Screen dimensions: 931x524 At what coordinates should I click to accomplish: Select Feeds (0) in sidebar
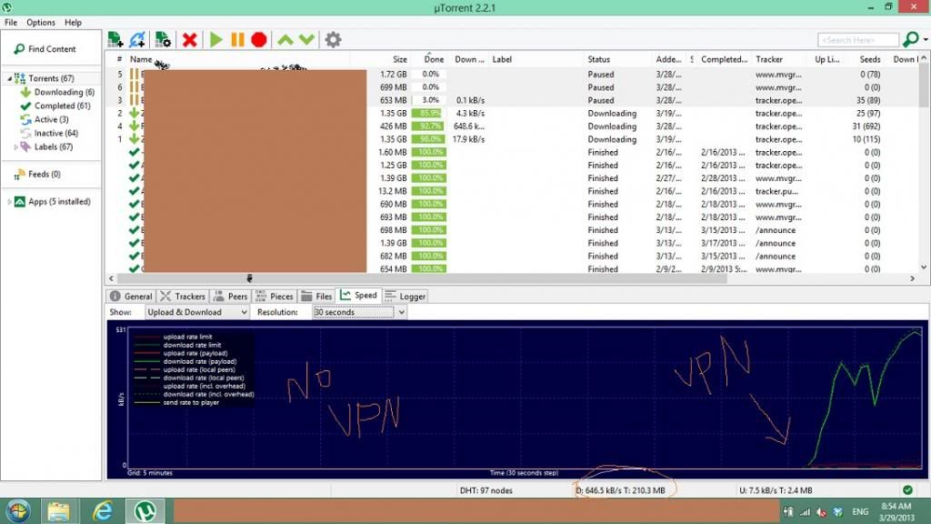(37, 174)
